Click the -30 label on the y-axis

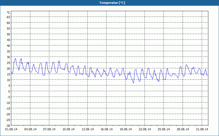coord(8,125)
